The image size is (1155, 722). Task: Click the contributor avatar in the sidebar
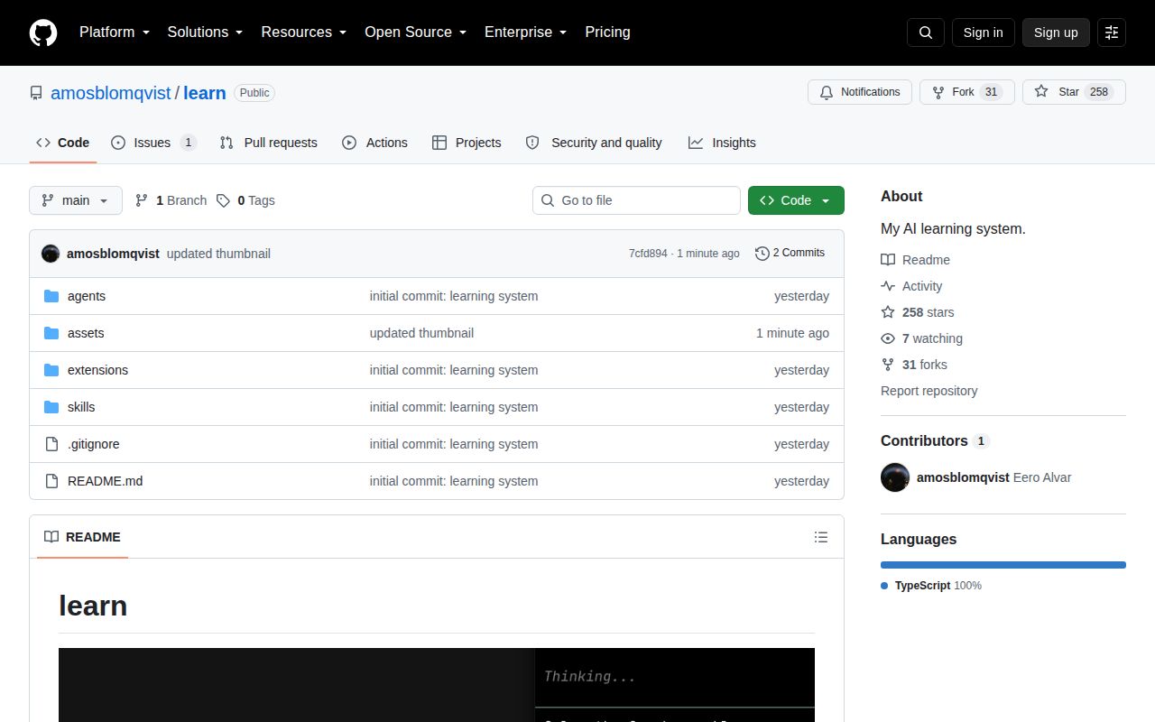895,477
